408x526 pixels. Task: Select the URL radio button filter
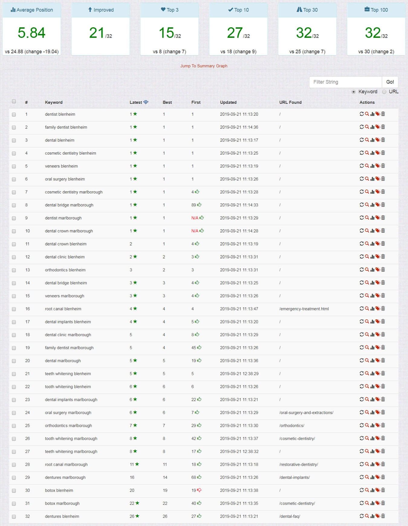click(384, 92)
